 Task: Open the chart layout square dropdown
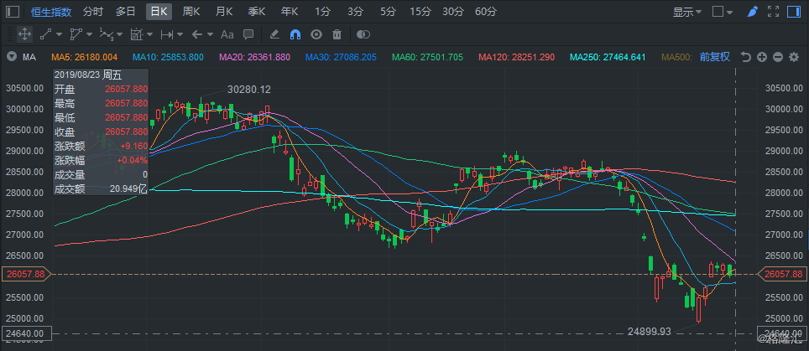(x=722, y=12)
